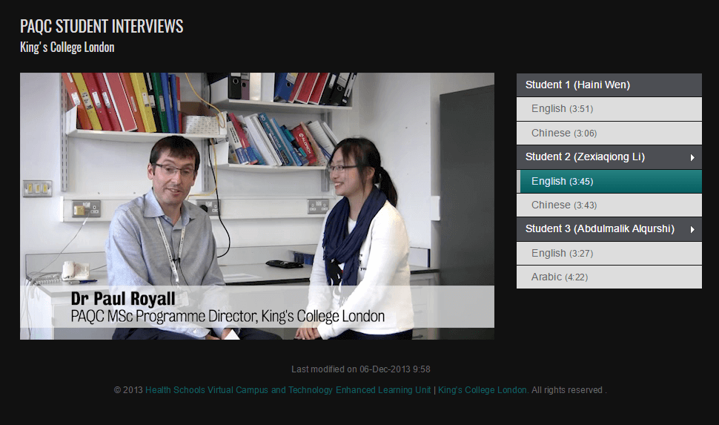Click the interview video player
Image resolution: width=719 pixels, height=425 pixels.
(x=256, y=206)
